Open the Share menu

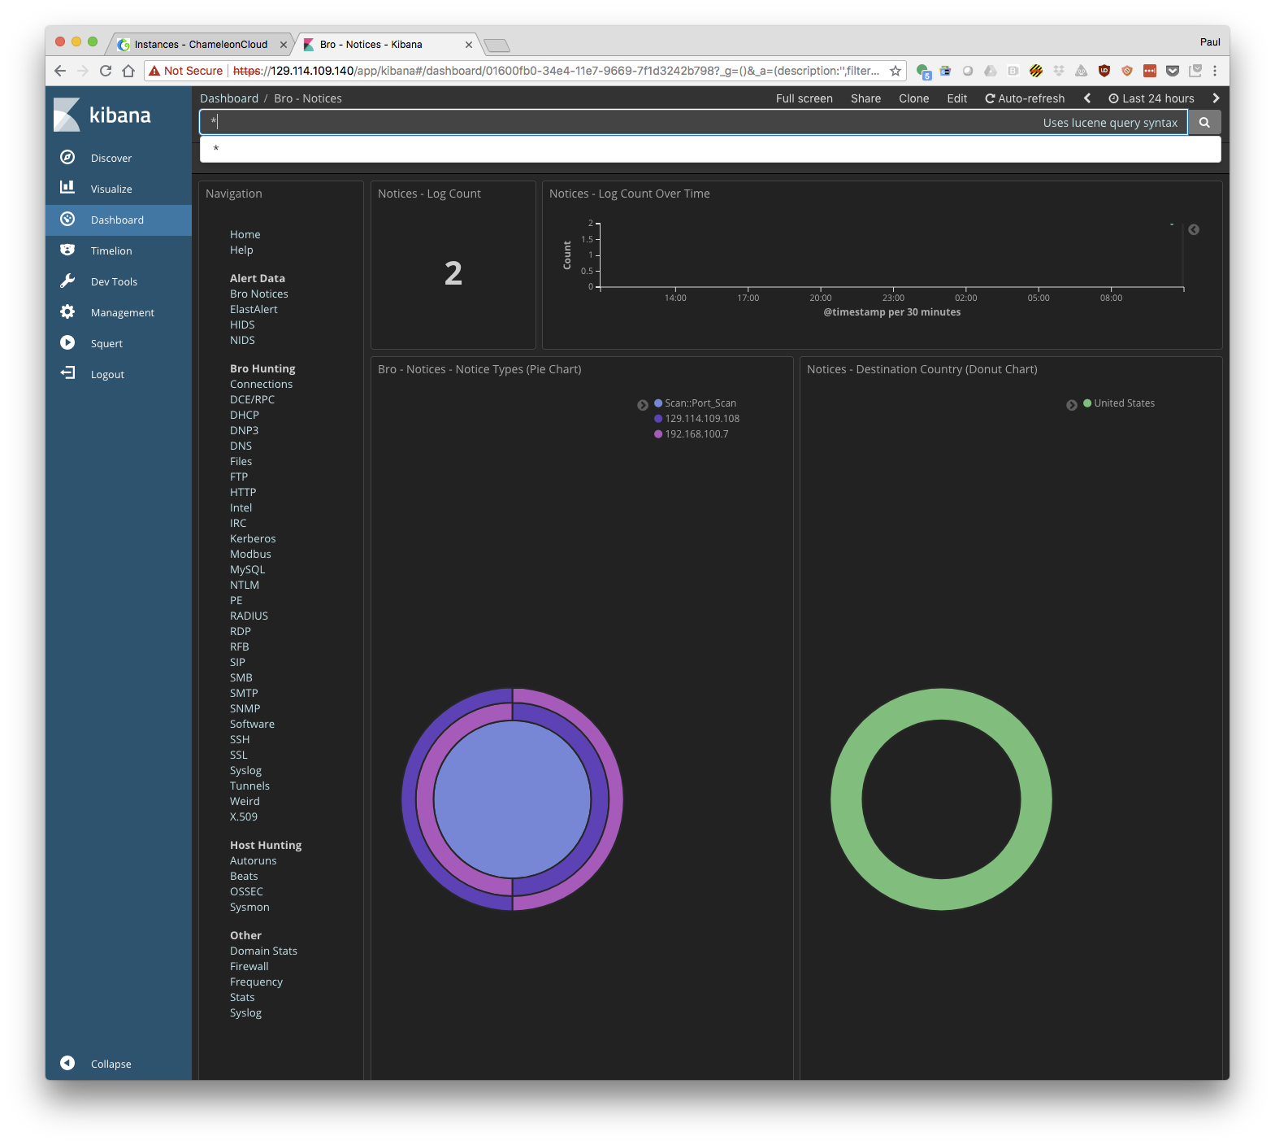pyautogui.click(x=865, y=98)
